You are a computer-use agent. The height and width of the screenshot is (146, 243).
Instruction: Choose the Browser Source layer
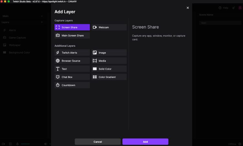point(72,61)
